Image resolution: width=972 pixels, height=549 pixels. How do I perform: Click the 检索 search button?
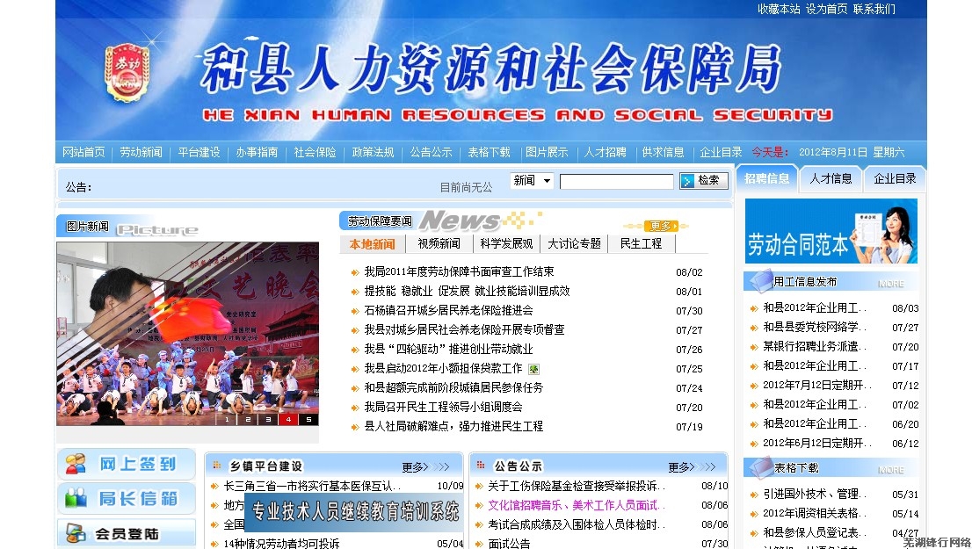[704, 180]
